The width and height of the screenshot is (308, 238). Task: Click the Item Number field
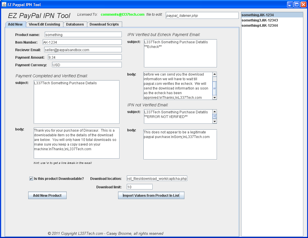coord(82,42)
